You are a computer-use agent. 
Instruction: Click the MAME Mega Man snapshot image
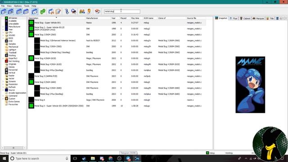(x=250, y=85)
